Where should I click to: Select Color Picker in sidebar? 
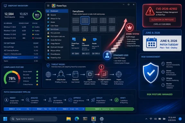click(x=57, y=26)
